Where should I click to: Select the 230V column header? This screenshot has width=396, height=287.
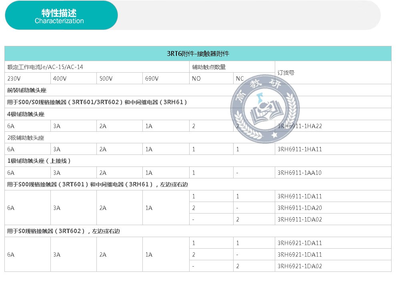point(28,79)
